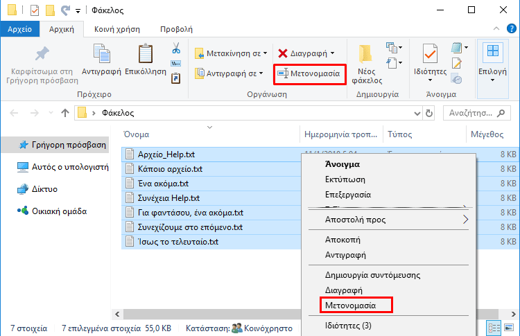Viewport: 520px width, 336px height.
Task: Open Αποστολή προς submenu
Action: [x=389, y=220]
